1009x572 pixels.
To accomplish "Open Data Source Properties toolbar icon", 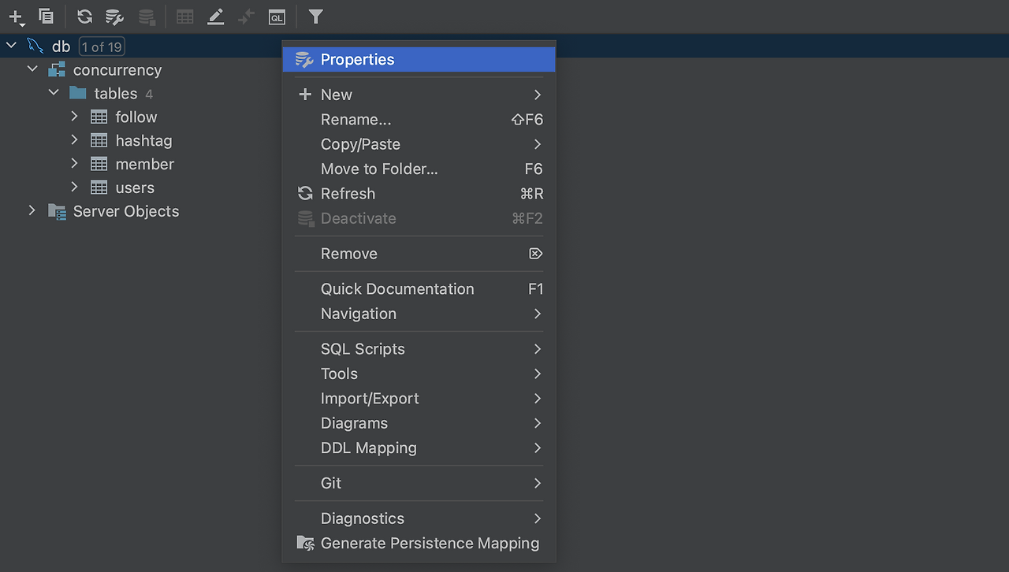I will click(115, 17).
